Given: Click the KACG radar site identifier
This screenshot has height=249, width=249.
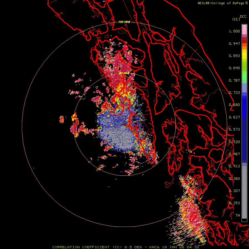Looking at the screenshot, I should [154, 247].
